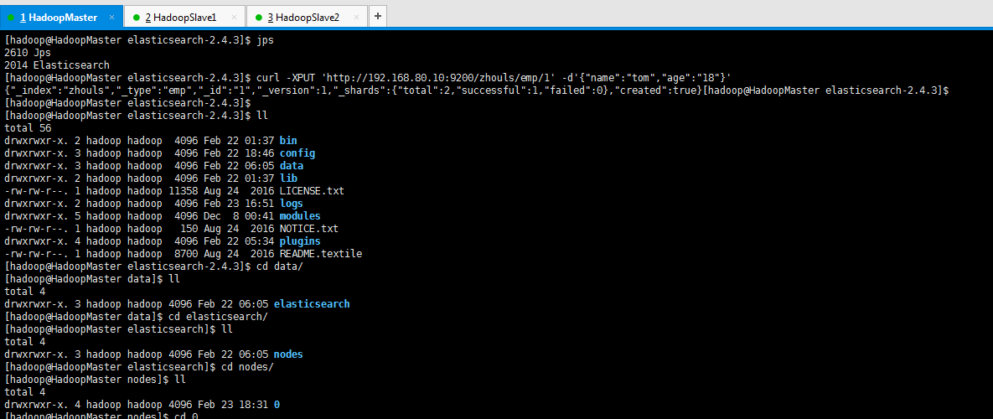Switch to the HadoopMaster session tab
Viewport: 993px width, 419px height.
coord(61,17)
